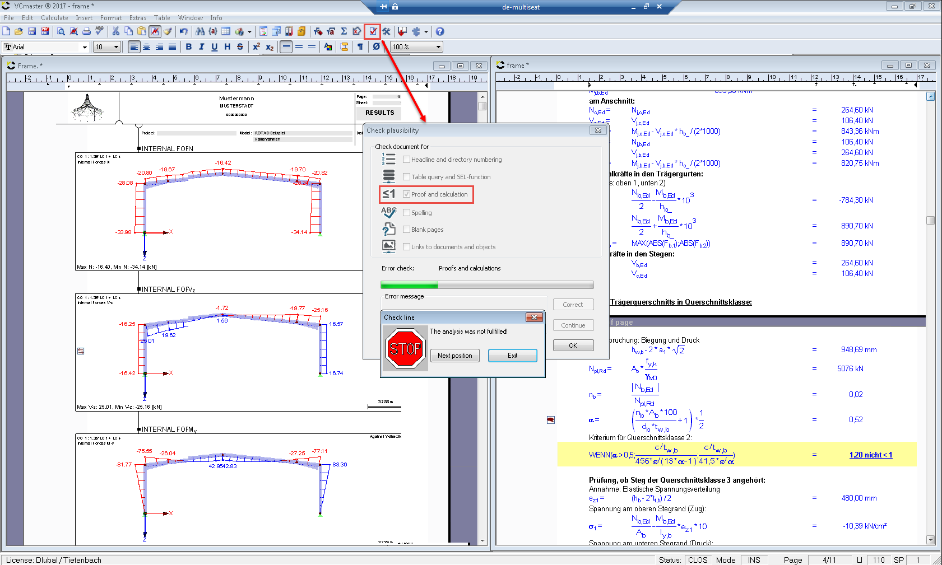Click the blue puzzle piece add-in icon
This screenshot has width=942, height=565.
pyautogui.click(x=416, y=31)
